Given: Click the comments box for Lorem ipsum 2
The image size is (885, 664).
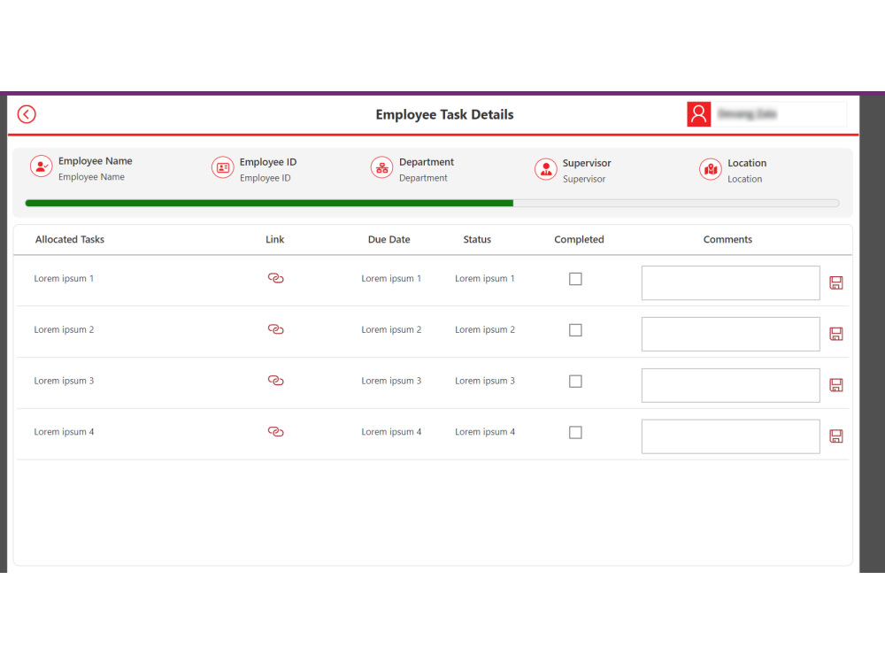Looking at the screenshot, I should 730,335.
